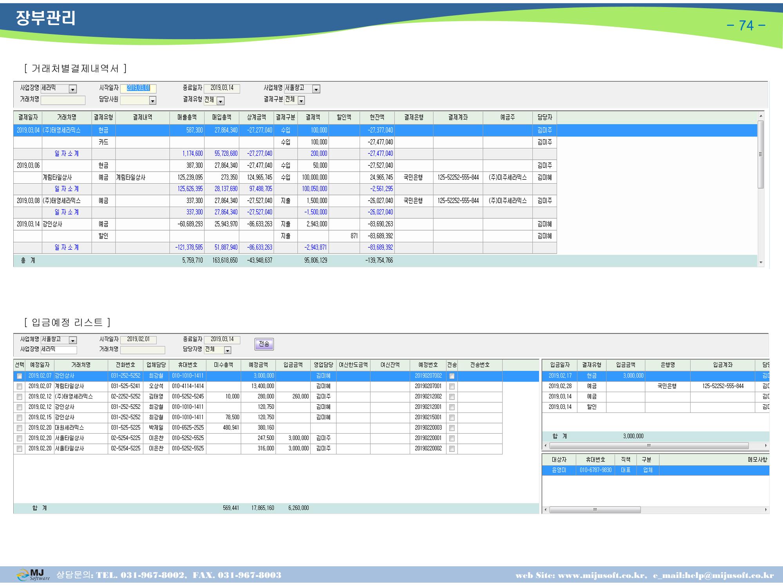Viewport: 783px width, 587px height.
Task: Check the select box for 서울타일상사 316,000 row
Action: (19, 449)
